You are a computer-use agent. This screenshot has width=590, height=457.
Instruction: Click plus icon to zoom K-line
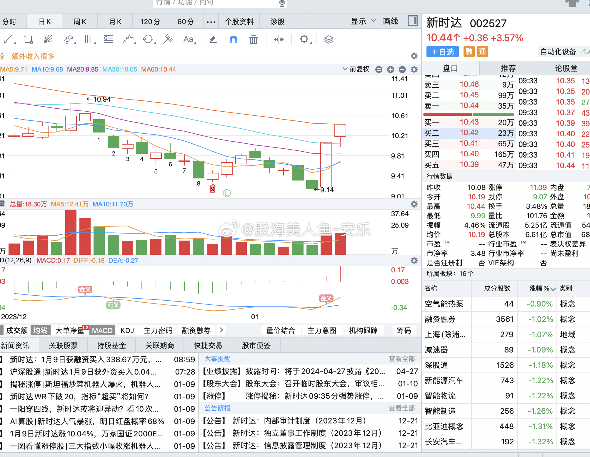tap(391, 69)
